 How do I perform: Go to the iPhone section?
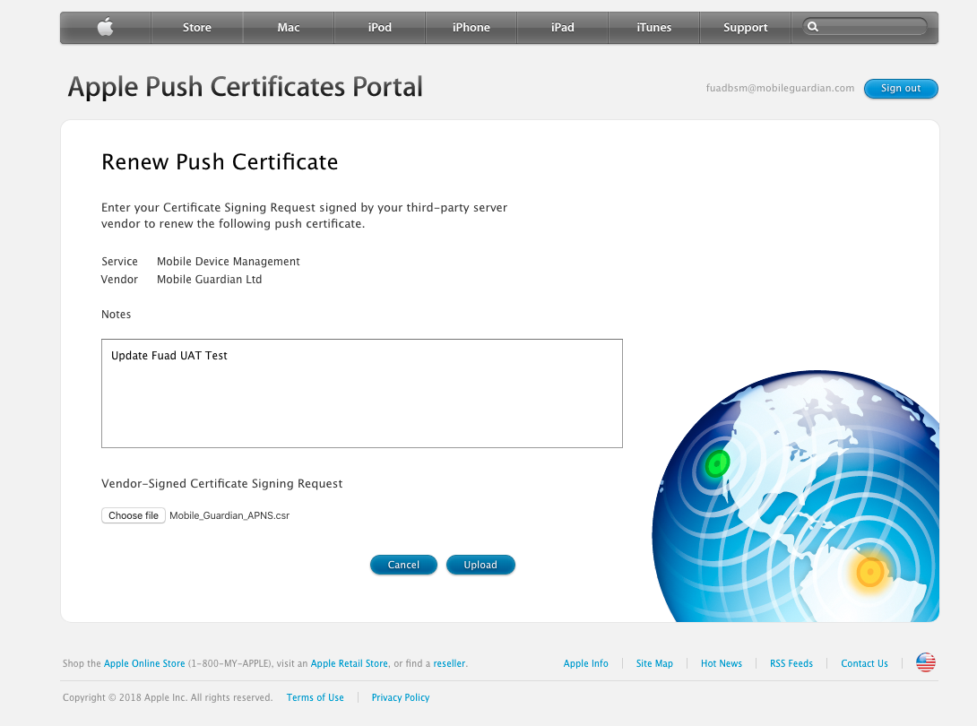tap(471, 28)
